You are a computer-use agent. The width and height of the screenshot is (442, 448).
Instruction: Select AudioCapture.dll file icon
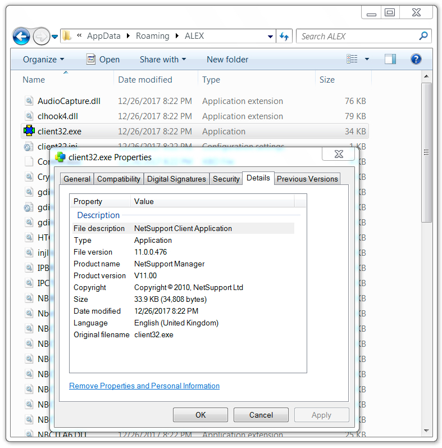(x=29, y=101)
